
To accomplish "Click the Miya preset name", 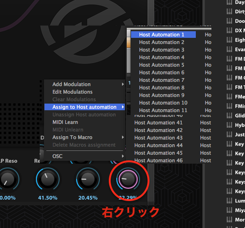I will (240, 210).
